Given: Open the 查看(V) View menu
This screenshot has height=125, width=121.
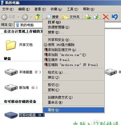Looking at the screenshot, I should pyautogui.click(x=40, y=9).
